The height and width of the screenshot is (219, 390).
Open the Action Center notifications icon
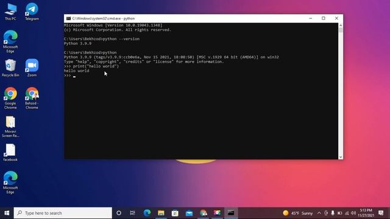[381, 213]
